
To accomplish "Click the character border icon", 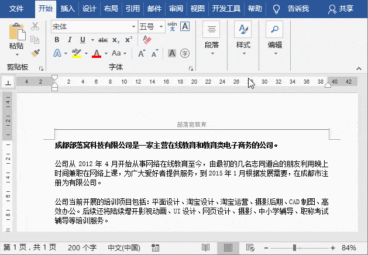I will pyautogui.click(x=185, y=26).
